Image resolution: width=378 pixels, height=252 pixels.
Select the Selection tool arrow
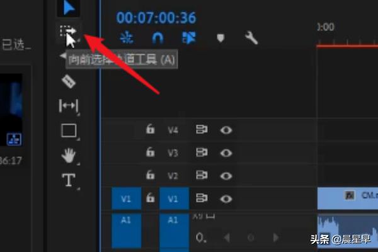click(x=69, y=8)
